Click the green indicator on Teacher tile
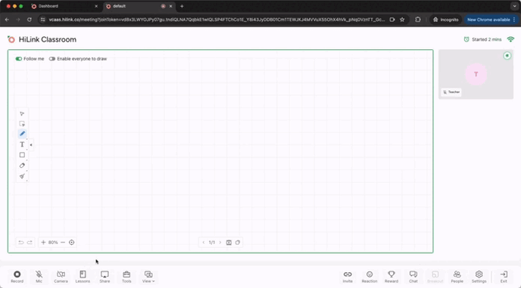 [x=507, y=56]
